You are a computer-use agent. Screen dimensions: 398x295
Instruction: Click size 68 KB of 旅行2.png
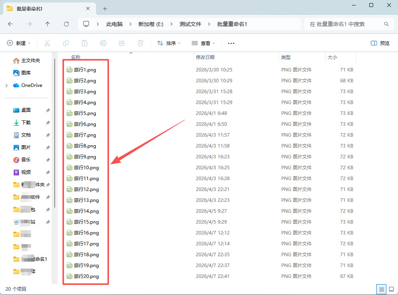click(346, 81)
